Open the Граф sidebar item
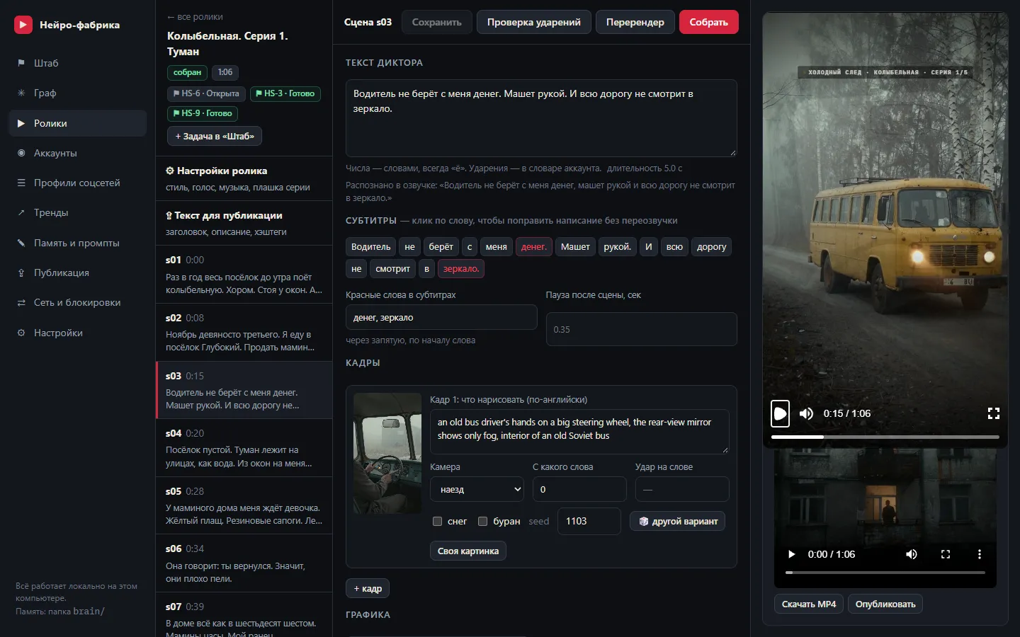The height and width of the screenshot is (637, 1020). [77, 93]
